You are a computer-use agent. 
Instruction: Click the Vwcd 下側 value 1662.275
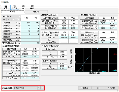click(x=35, y=75)
